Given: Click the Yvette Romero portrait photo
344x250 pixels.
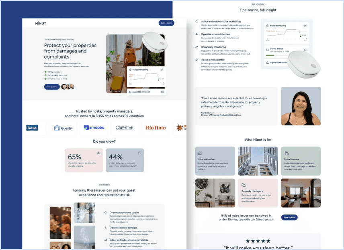Looking at the screenshot, I should pyautogui.click(x=301, y=106).
